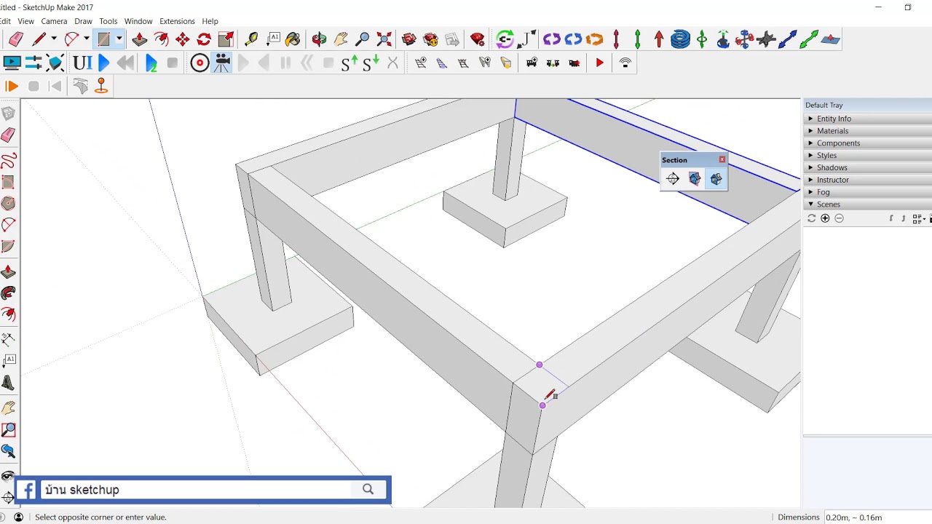The image size is (932, 524).
Task: Click the blue spiral spring tool icon
Action: pyautogui.click(x=680, y=39)
